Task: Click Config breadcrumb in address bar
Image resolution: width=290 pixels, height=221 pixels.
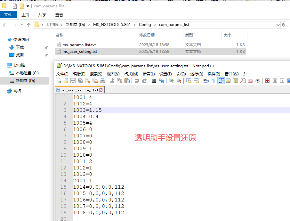Action: [145, 25]
